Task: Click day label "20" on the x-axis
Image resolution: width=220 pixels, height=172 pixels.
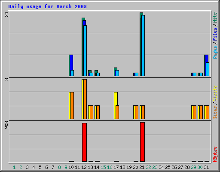Action: tap(135, 167)
